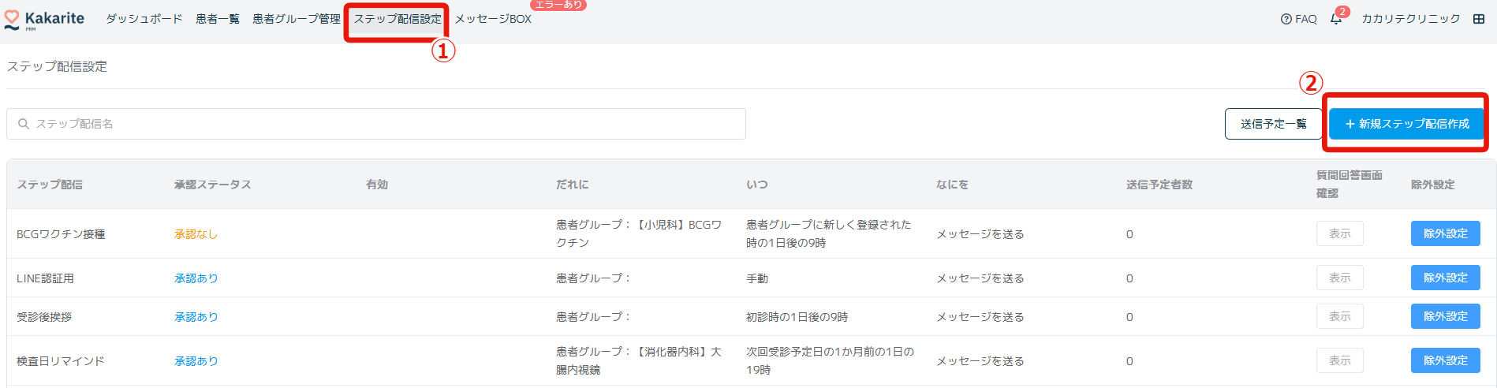Switch to ステップ配信設定 in the top navigation
Screen dimensions: 1497x388
click(398, 19)
